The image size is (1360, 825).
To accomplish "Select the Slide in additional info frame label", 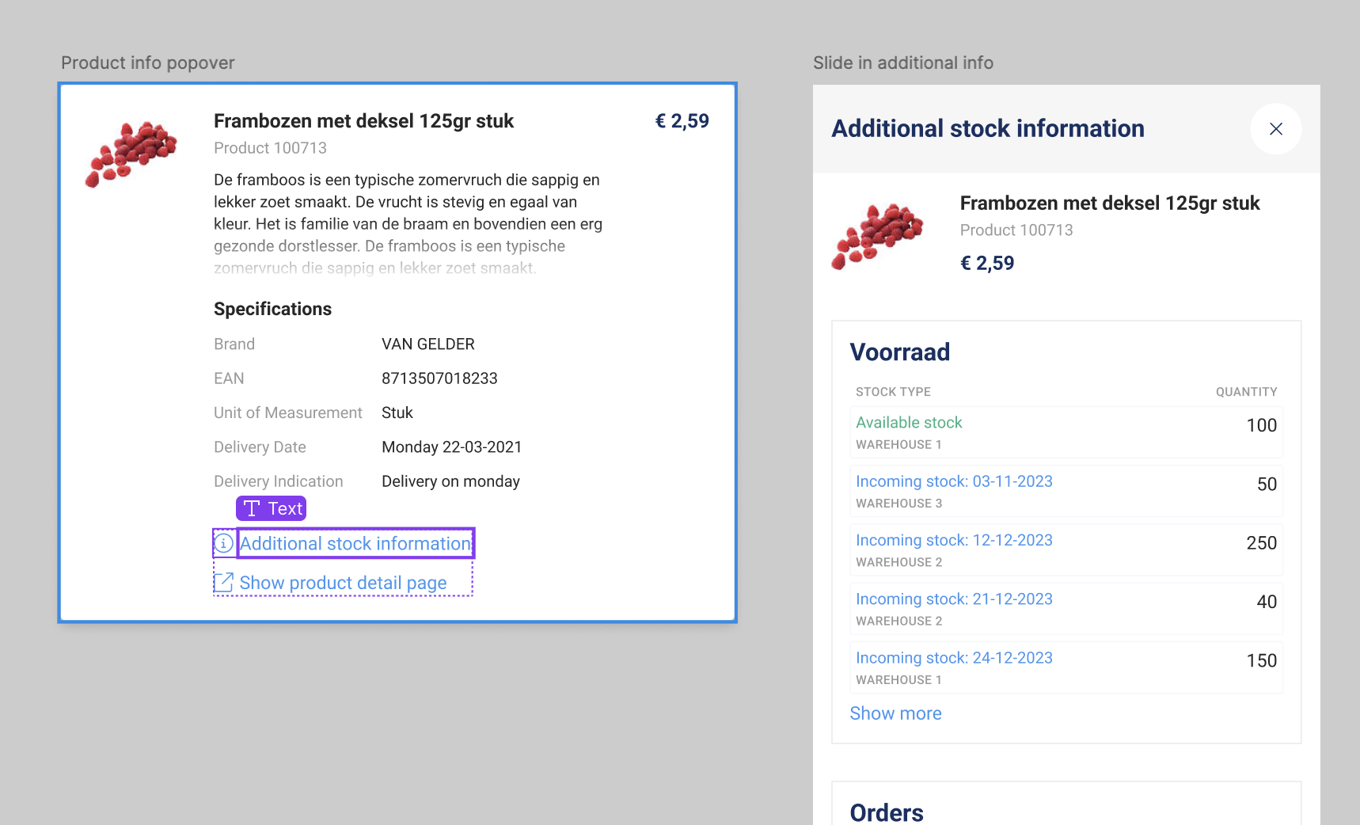I will point(902,63).
